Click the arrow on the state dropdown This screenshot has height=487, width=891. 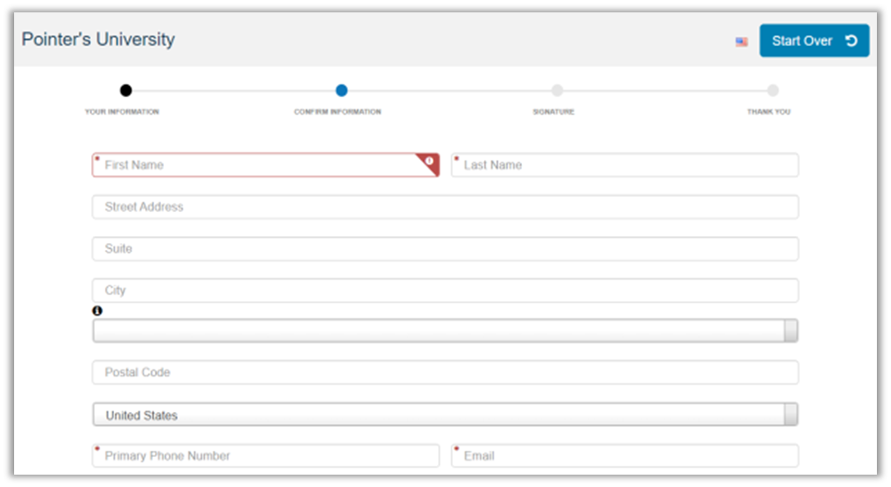(x=791, y=331)
